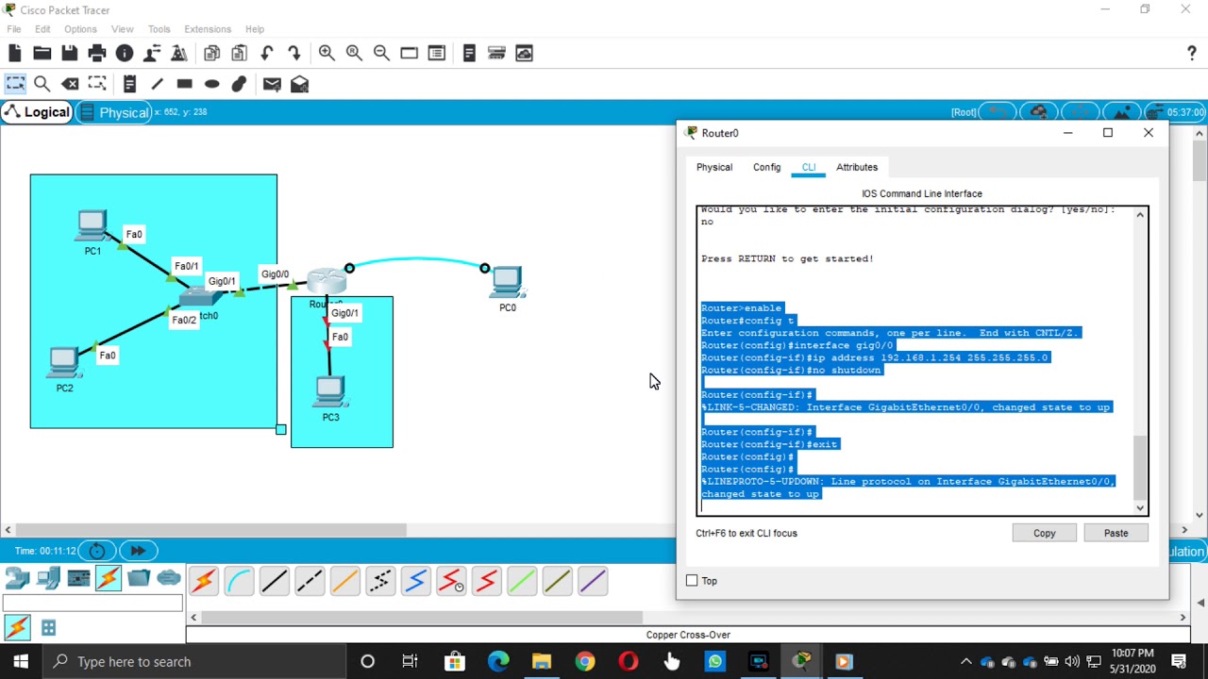The height and width of the screenshot is (679, 1208).
Task: Choose the Draw Line tool
Action: [x=157, y=84]
